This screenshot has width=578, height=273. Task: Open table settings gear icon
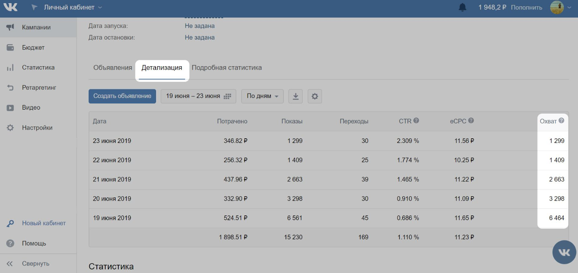[x=314, y=96]
